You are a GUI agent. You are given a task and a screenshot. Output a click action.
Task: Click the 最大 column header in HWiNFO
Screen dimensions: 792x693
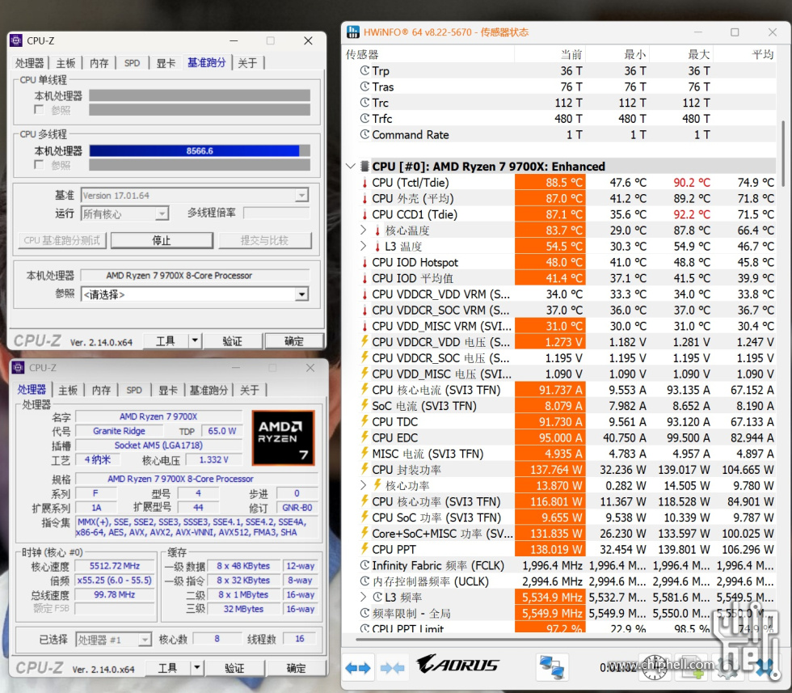pos(680,54)
